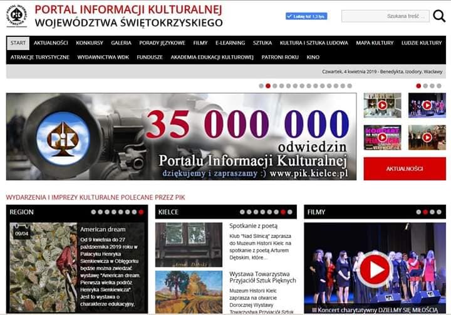Click the magnifying glass search icon

(439, 16)
